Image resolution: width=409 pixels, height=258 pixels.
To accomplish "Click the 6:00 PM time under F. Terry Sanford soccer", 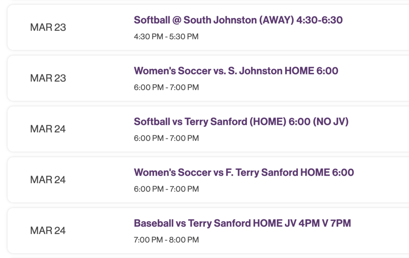I will [x=167, y=189].
